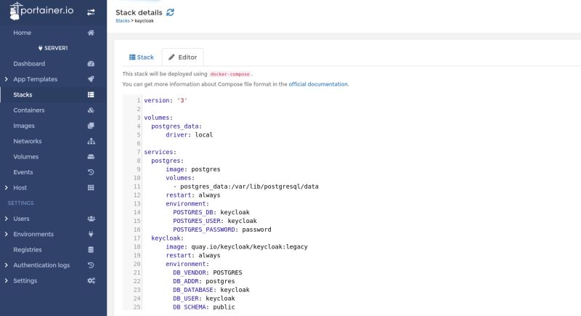Click the docker-compose code label
This screenshot has width=581, height=316.
[x=229, y=74]
